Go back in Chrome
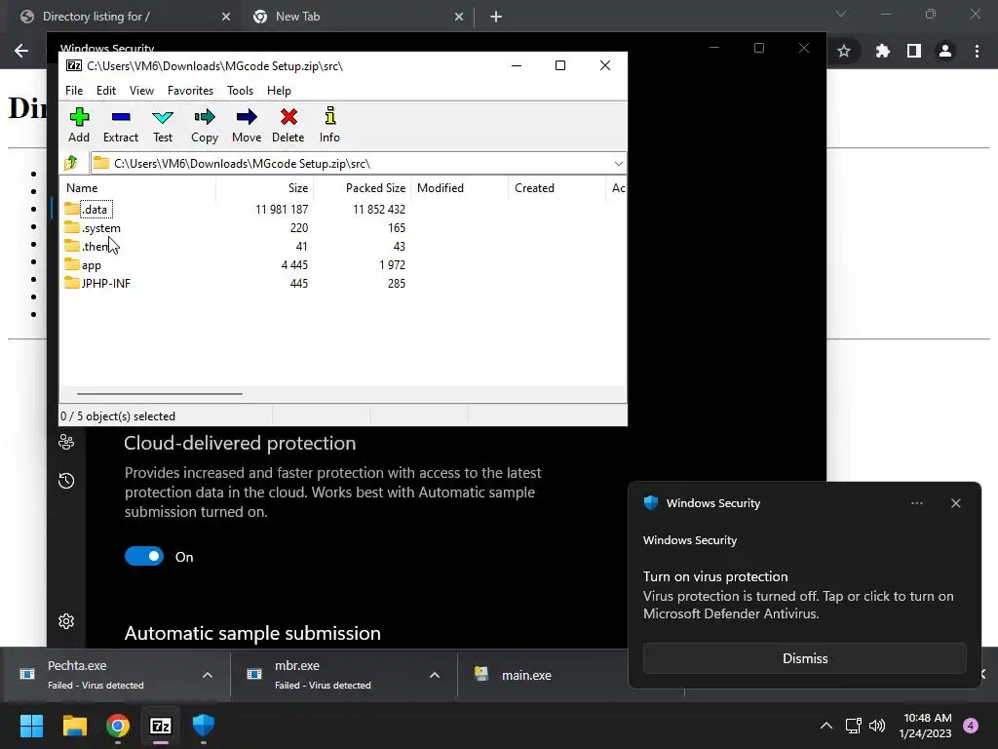The height and width of the screenshot is (749, 998). coord(21,51)
